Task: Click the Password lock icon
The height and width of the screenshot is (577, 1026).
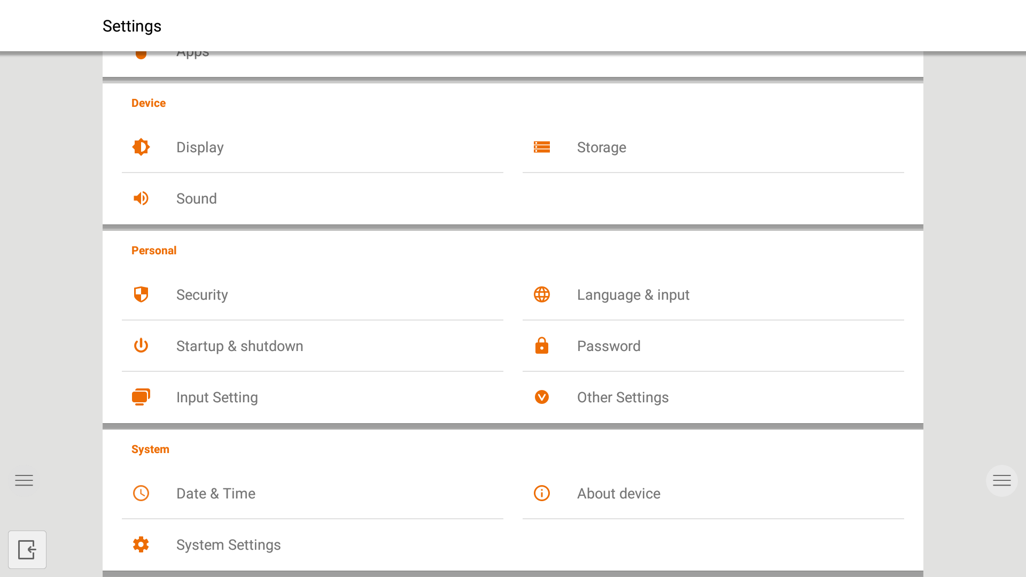Action: (x=541, y=346)
